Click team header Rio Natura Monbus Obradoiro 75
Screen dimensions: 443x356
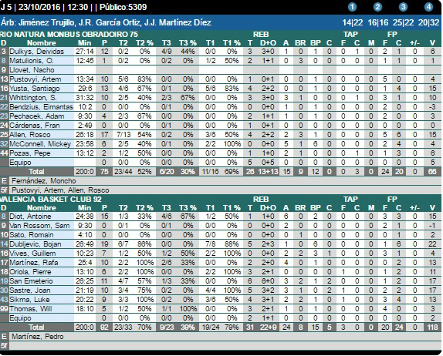pos(69,35)
